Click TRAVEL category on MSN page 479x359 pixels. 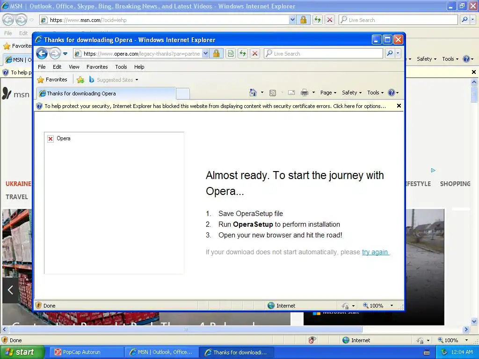17,197
